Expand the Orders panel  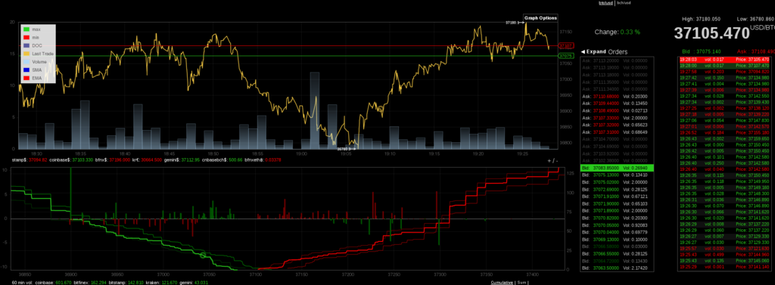click(593, 51)
